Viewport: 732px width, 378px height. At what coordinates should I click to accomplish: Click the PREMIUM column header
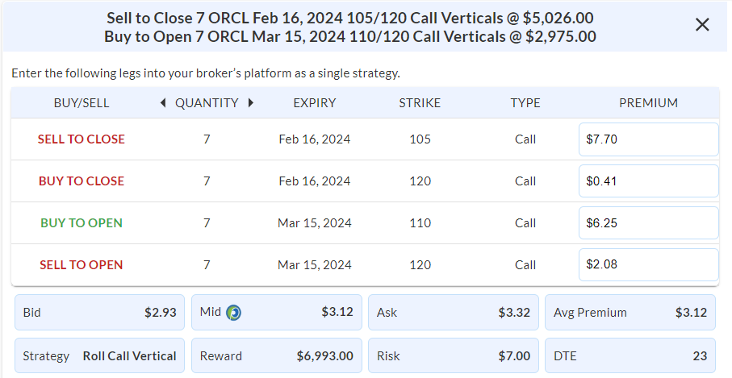(x=648, y=102)
